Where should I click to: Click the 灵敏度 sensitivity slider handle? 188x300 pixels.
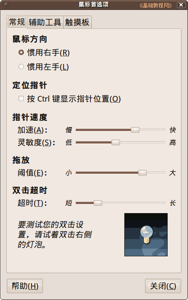click(116, 142)
